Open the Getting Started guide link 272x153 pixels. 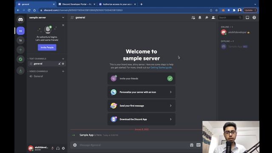[161, 68]
